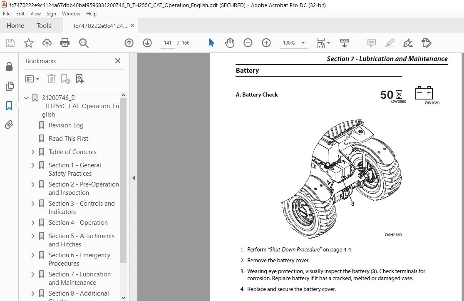This screenshot has height=301, width=464.
Task: Expand Section 3 Controls and Indicators
Action: (33, 204)
